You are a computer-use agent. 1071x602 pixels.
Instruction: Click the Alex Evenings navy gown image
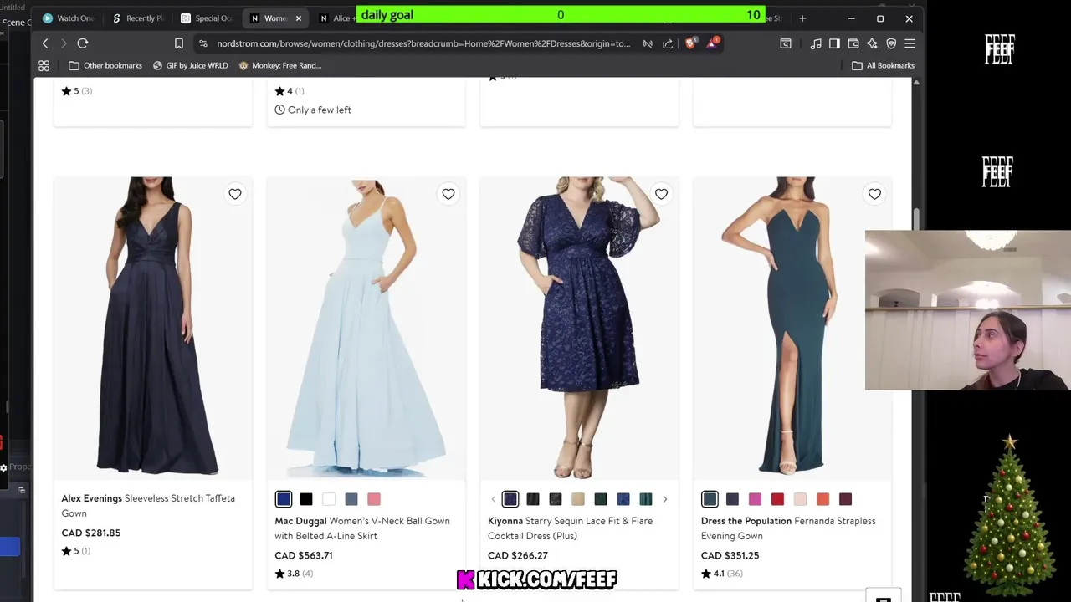point(153,327)
